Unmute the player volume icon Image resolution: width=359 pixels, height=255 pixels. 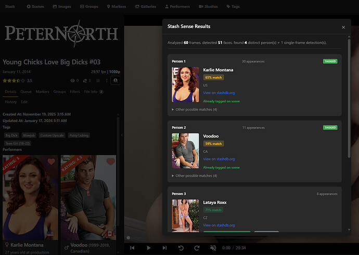213,248
